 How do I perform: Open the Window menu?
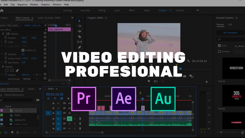point(57,5)
